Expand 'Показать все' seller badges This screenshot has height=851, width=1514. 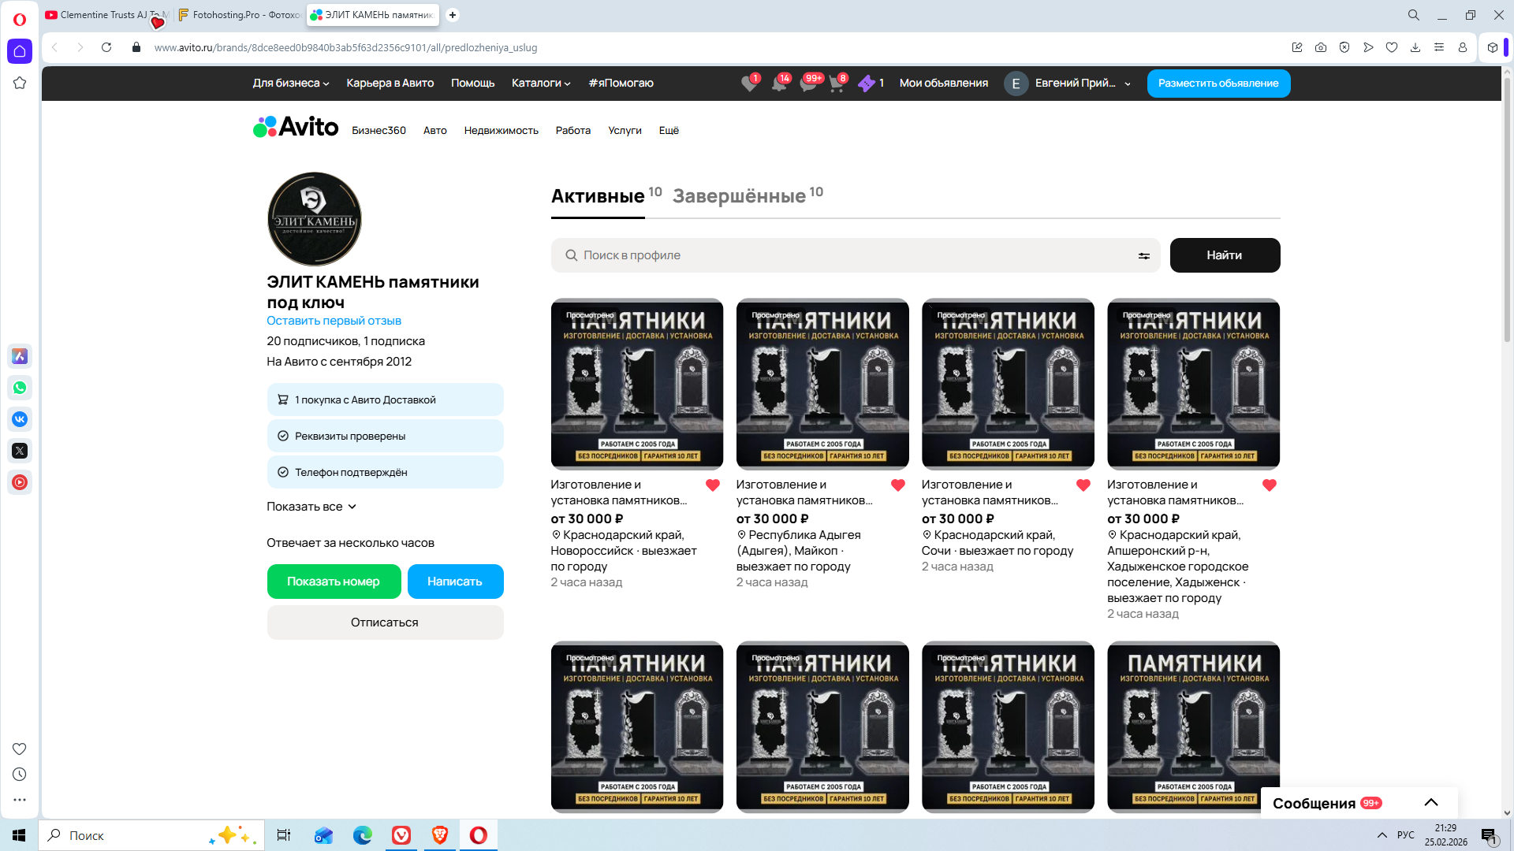(311, 507)
